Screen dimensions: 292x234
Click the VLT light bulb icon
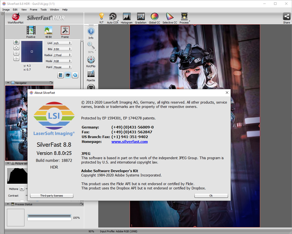click(101, 18)
